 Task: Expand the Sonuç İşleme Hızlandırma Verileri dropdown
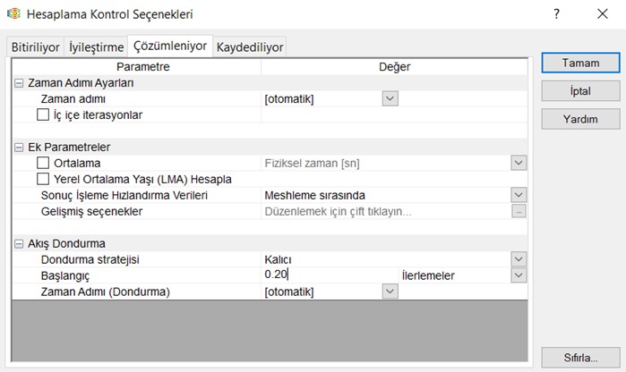click(519, 195)
